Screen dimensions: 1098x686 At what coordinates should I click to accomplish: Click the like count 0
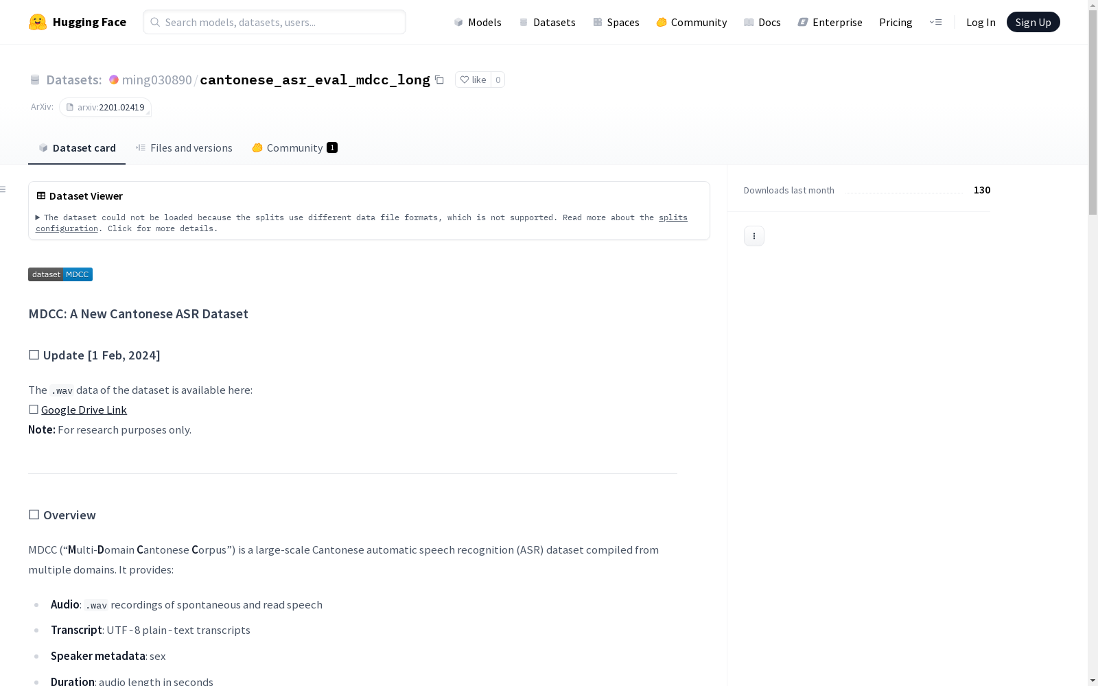[x=498, y=80]
